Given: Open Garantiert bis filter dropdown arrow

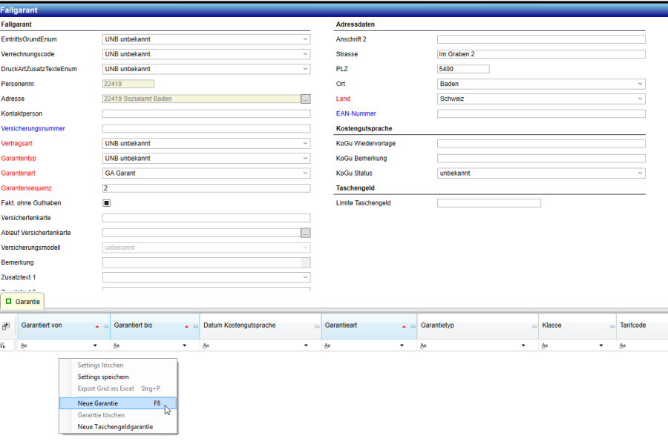Looking at the screenshot, I should coord(187,345).
